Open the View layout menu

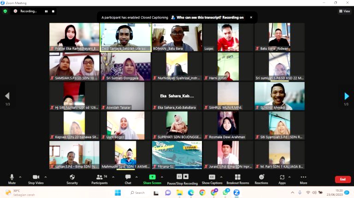click(344, 11)
